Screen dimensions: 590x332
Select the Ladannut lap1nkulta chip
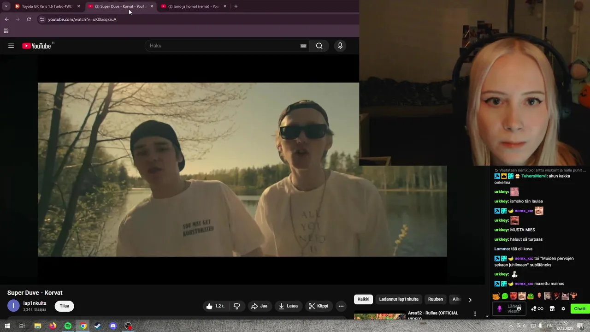coord(399,299)
